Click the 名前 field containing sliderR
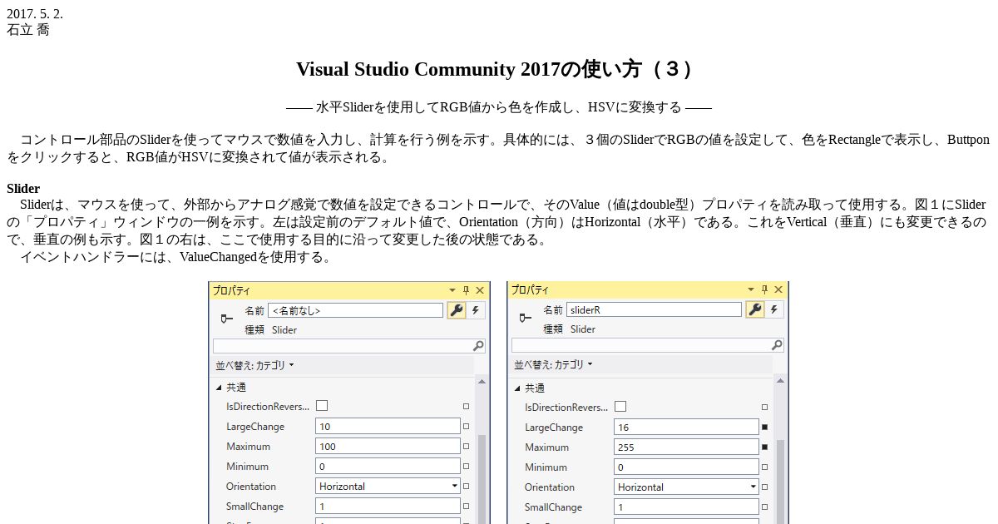Image resolution: width=998 pixels, height=524 pixels. pos(654,309)
